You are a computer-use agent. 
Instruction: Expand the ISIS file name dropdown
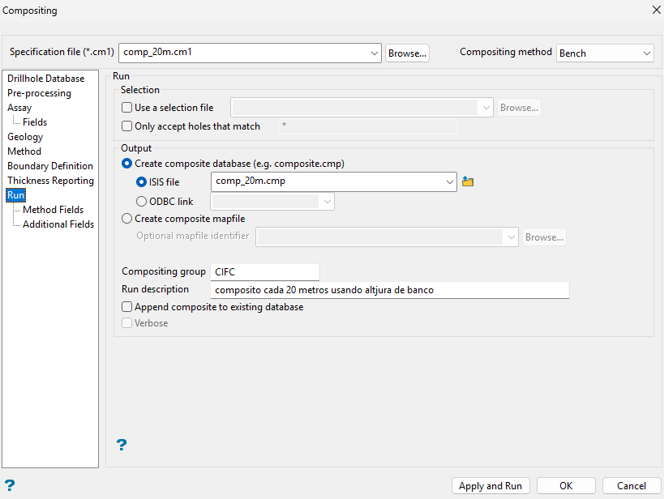[x=449, y=182]
